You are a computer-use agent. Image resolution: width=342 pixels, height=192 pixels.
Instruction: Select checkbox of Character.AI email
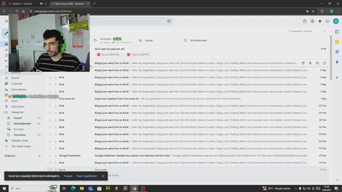(50, 99)
